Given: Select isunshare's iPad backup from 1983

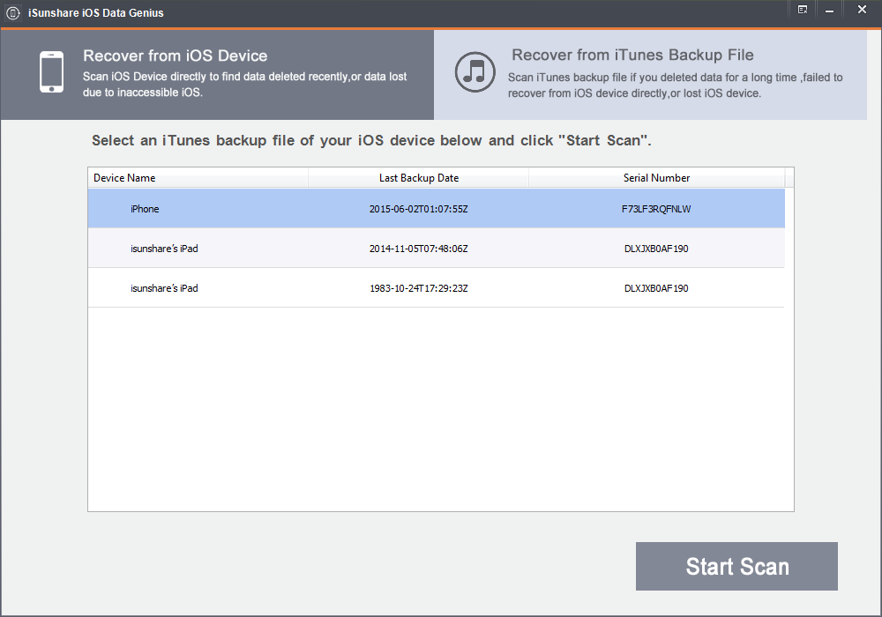Looking at the screenshot, I should tap(436, 287).
